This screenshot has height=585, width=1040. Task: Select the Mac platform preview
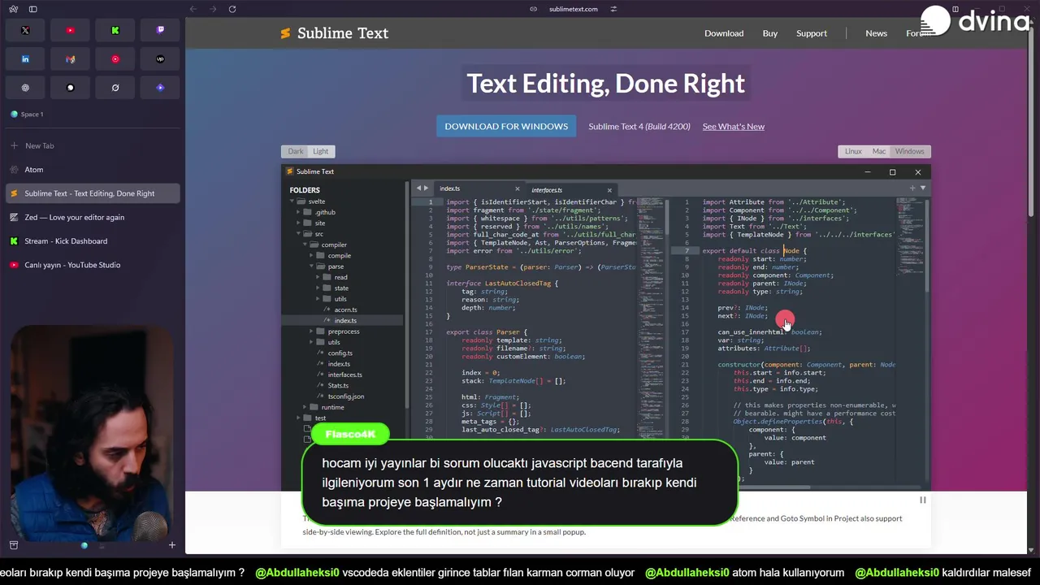[879, 151]
